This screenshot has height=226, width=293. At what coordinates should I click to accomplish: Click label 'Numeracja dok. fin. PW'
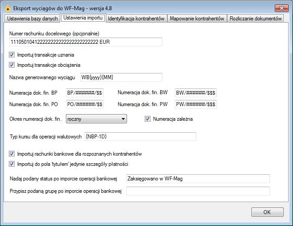(143, 104)
